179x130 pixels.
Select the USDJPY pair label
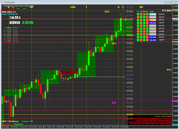pyautogui.click(x=162, y=23)
